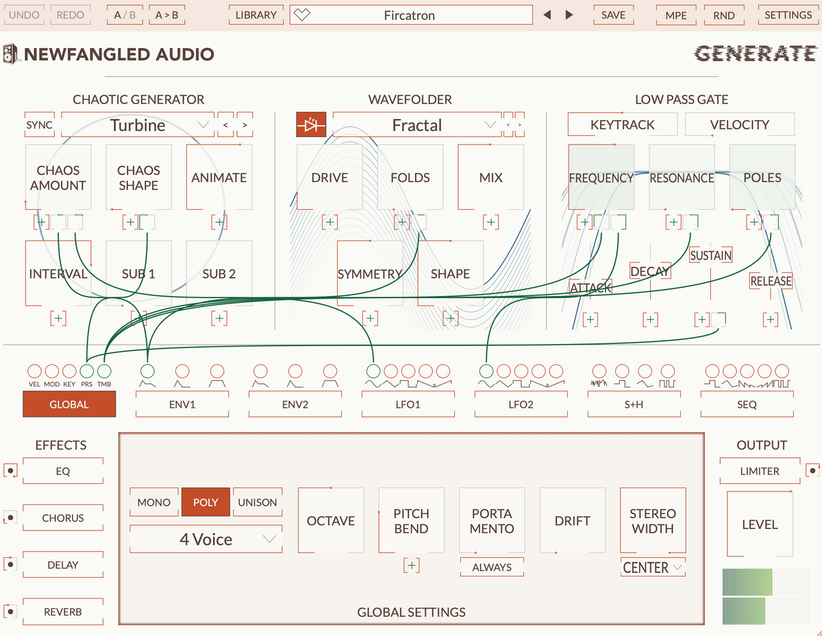Add modulation with plus under SUB 2

pos(219,318)
